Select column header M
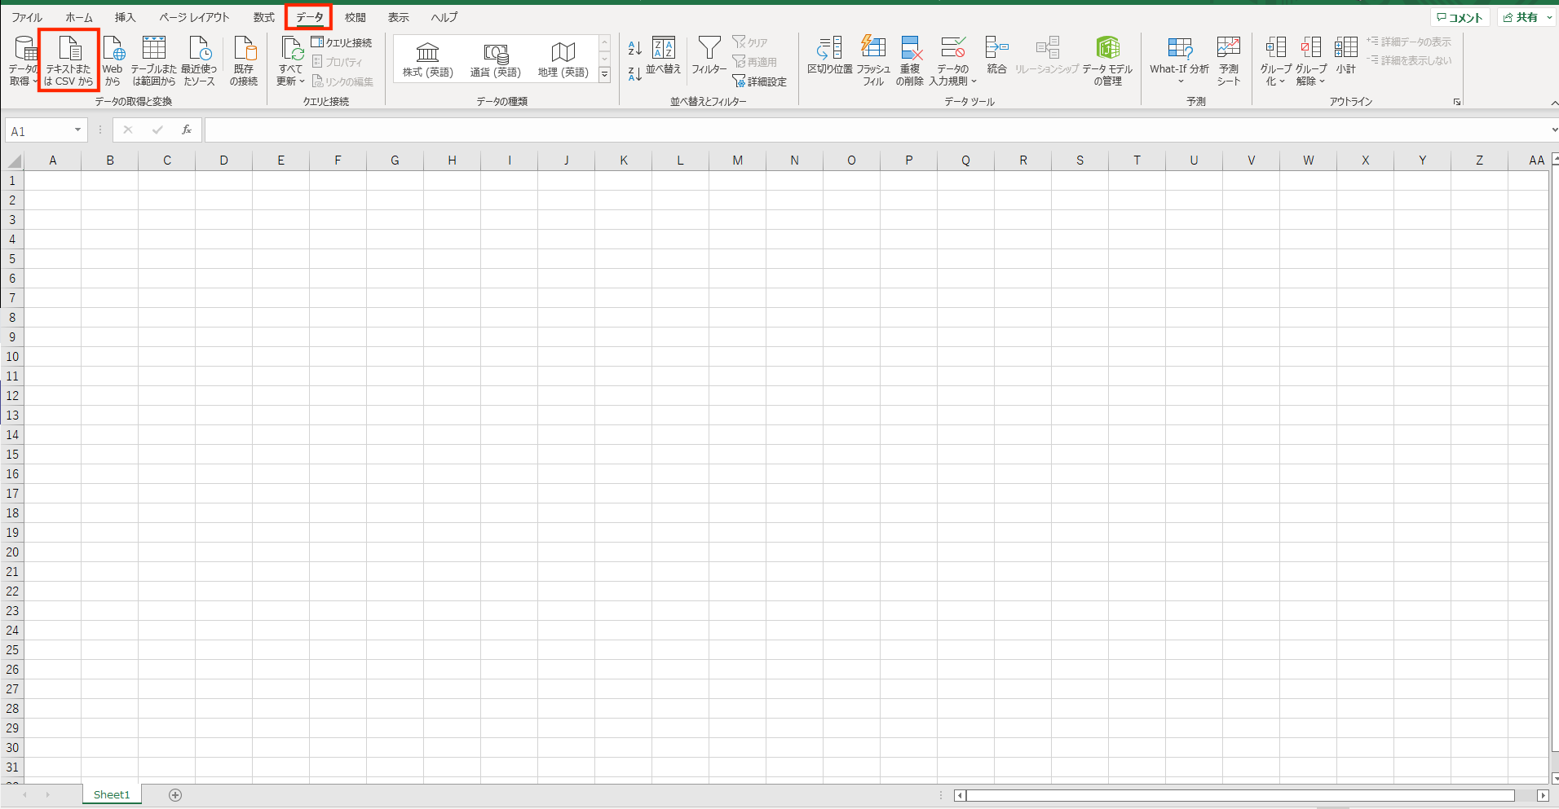Screen dimensions: 1559x809 pos(737,160)
